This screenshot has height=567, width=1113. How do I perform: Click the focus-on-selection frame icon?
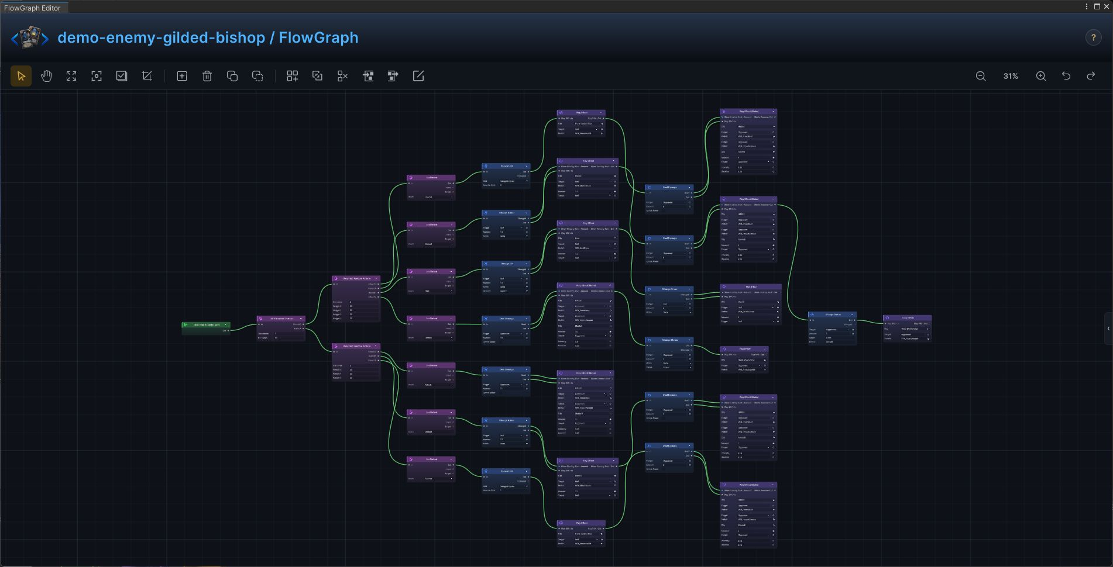point(97,76)
